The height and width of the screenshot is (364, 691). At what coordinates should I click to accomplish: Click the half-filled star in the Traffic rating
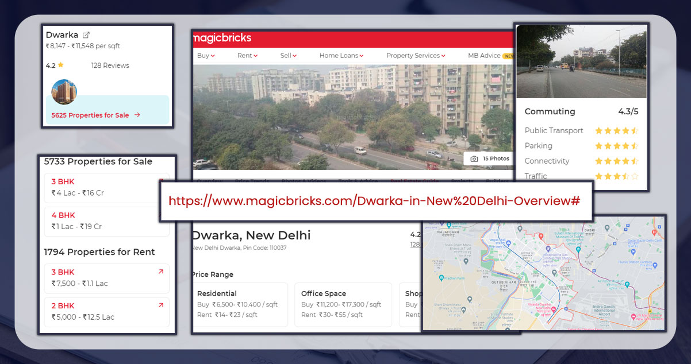point(625,176)
